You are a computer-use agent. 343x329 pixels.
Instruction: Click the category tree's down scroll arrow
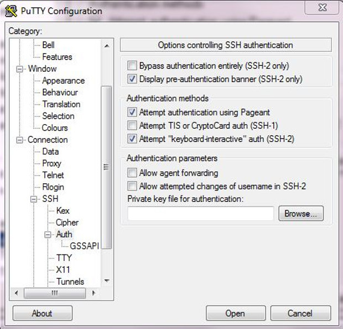(107, 280)
